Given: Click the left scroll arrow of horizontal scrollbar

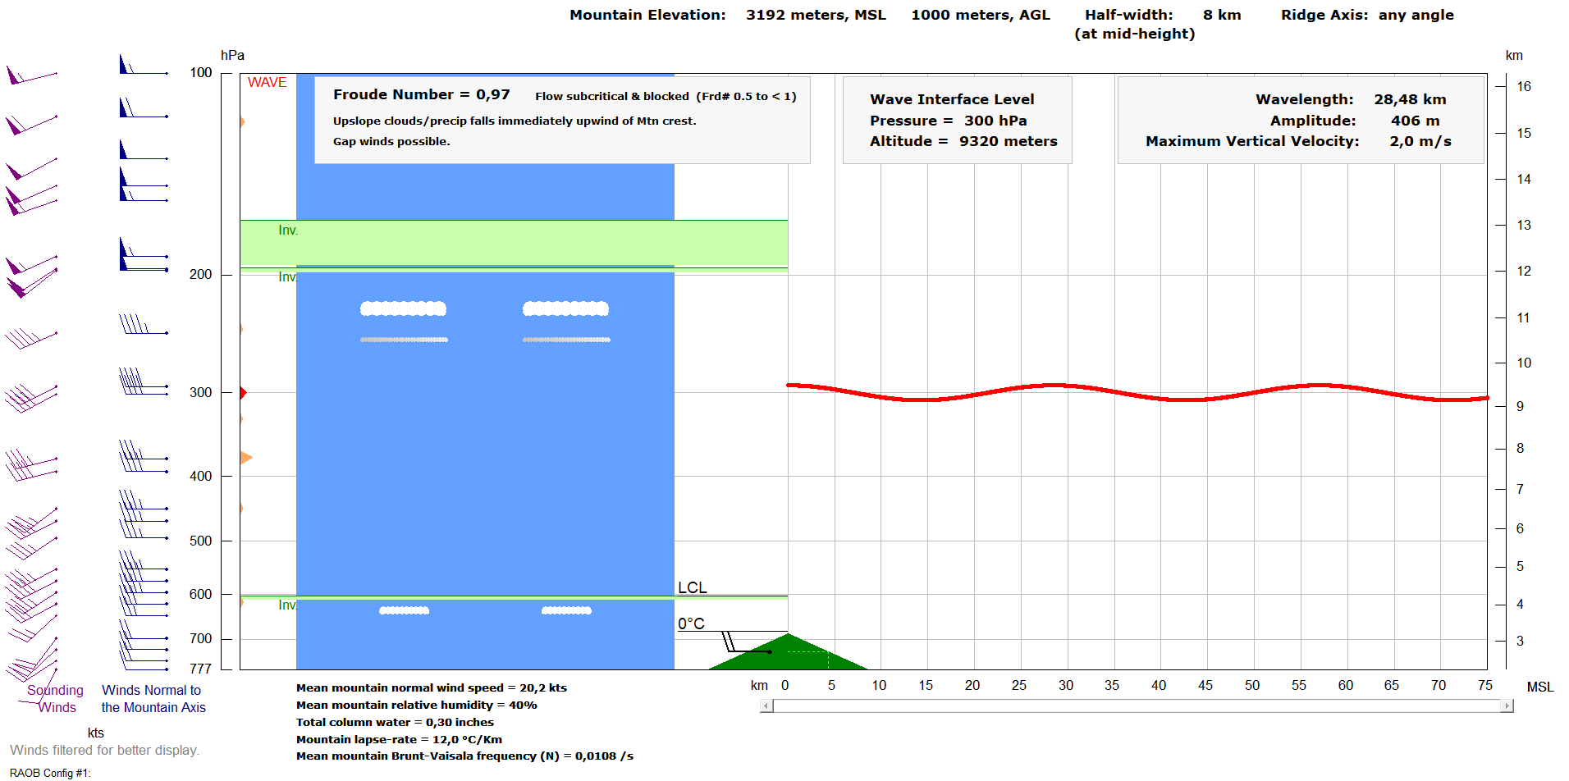Looking at the screenshot, I should 766,706.
